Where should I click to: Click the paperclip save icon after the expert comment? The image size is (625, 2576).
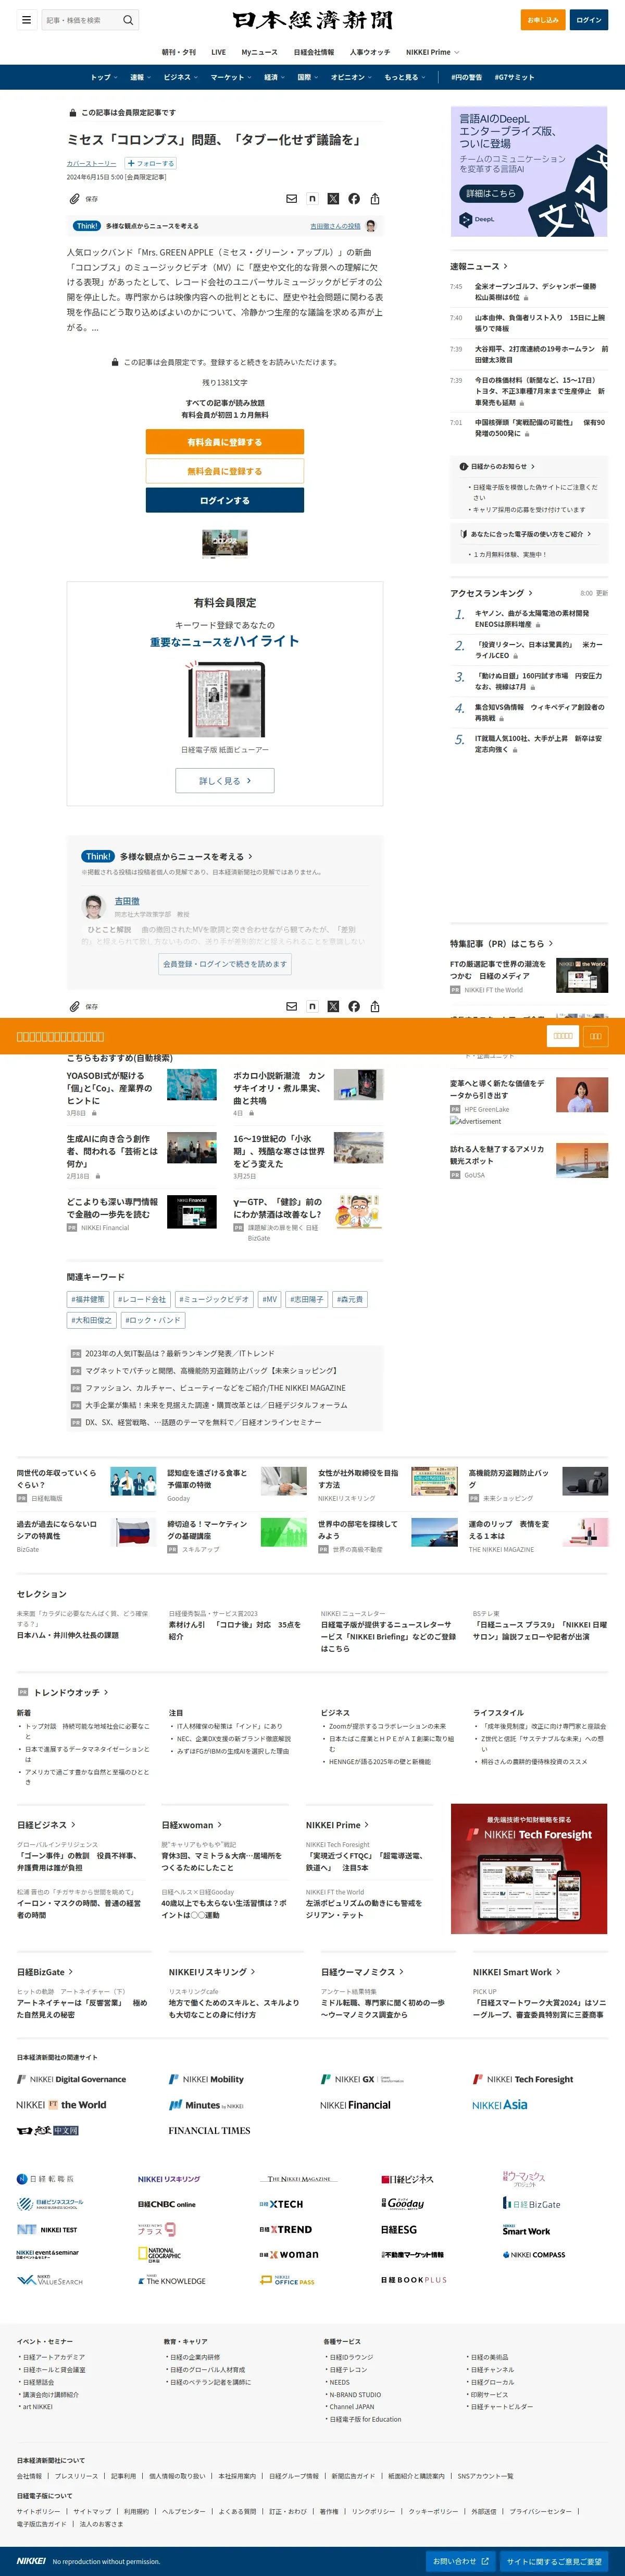pyautogui.click(x=74, y=1006)
